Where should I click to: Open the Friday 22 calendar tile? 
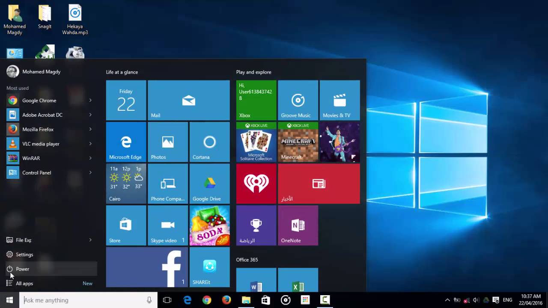[x=126, y=101]
